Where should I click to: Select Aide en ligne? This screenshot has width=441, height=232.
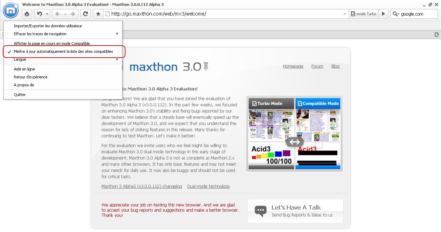point(63,69)
